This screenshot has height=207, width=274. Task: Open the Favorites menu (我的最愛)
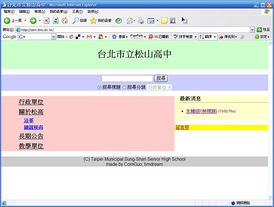tap(59, 11)
